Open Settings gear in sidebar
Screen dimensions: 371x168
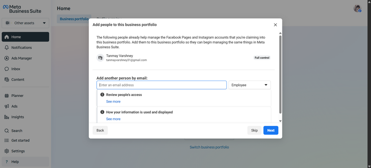pos(7,151)
